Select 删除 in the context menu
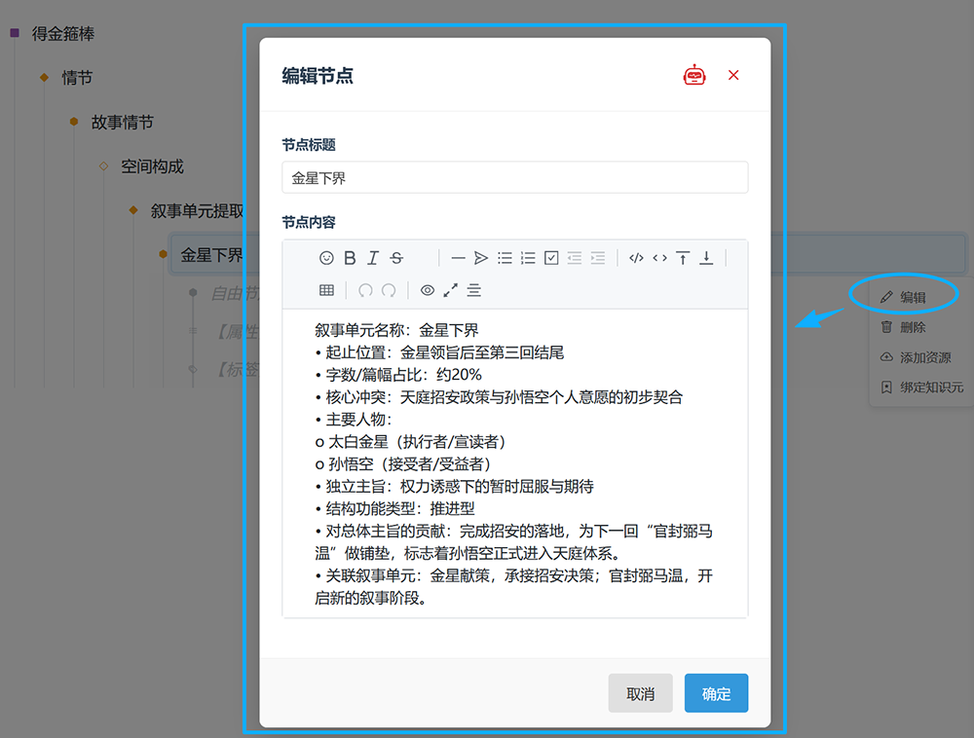 [x=903, y=327]
